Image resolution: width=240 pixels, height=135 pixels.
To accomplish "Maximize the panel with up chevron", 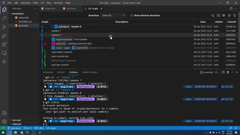I will click(232, 72).
